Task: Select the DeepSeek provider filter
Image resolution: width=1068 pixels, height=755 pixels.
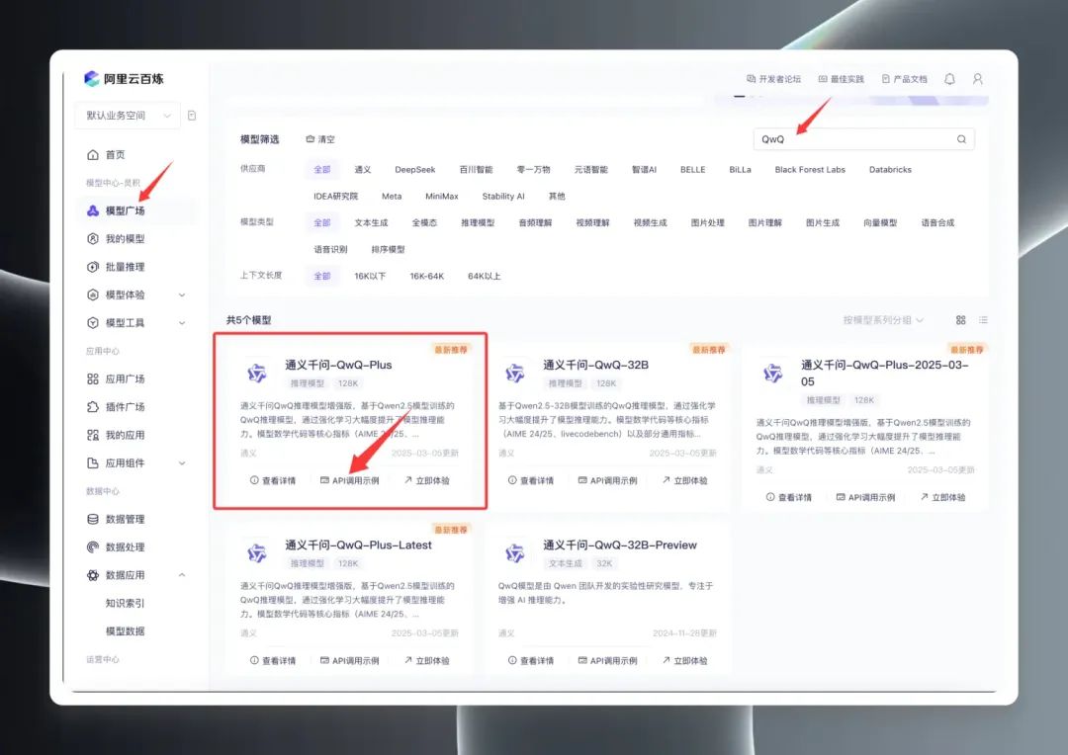Action: pos(414,170)
